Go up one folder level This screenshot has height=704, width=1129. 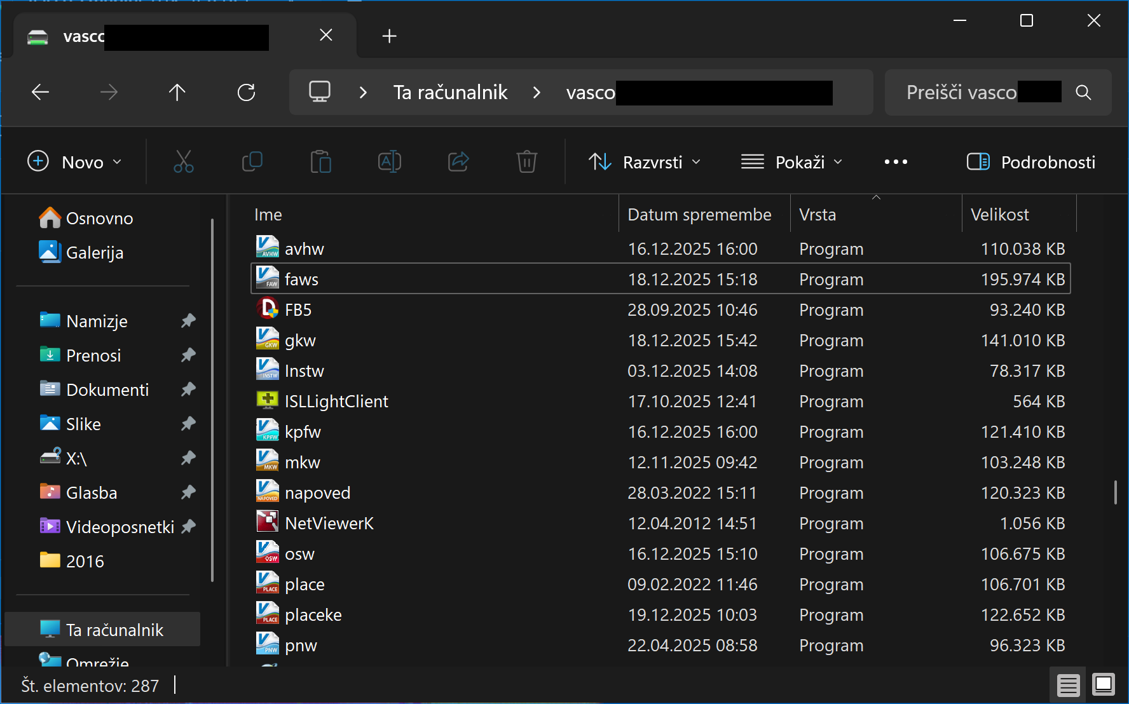177,93
